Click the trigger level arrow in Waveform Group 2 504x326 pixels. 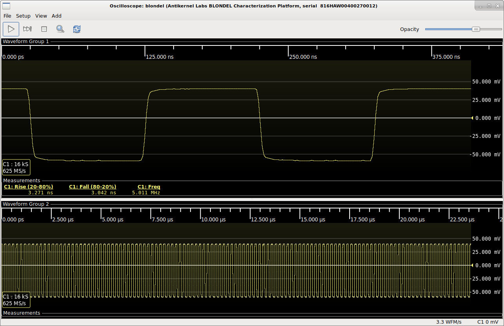(x=472, y=265)
